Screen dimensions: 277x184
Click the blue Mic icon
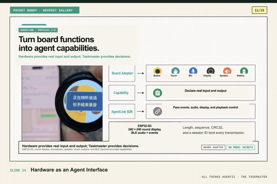click(x=193, y=71)
